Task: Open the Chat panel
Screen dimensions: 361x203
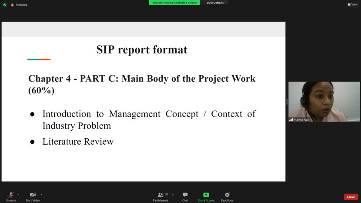Action: click(x=185, y=197)
